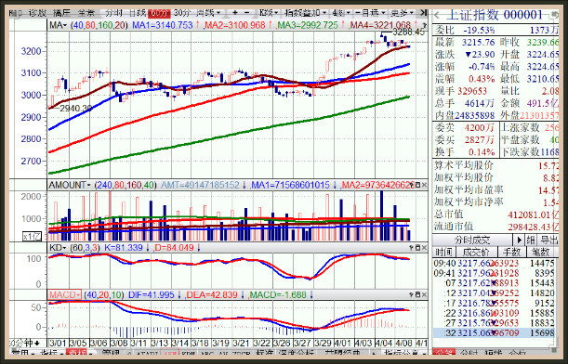568x364 pixels.
Task: Open the AMOUNT indicator dropdown
Action: click(x=70, y=186)
